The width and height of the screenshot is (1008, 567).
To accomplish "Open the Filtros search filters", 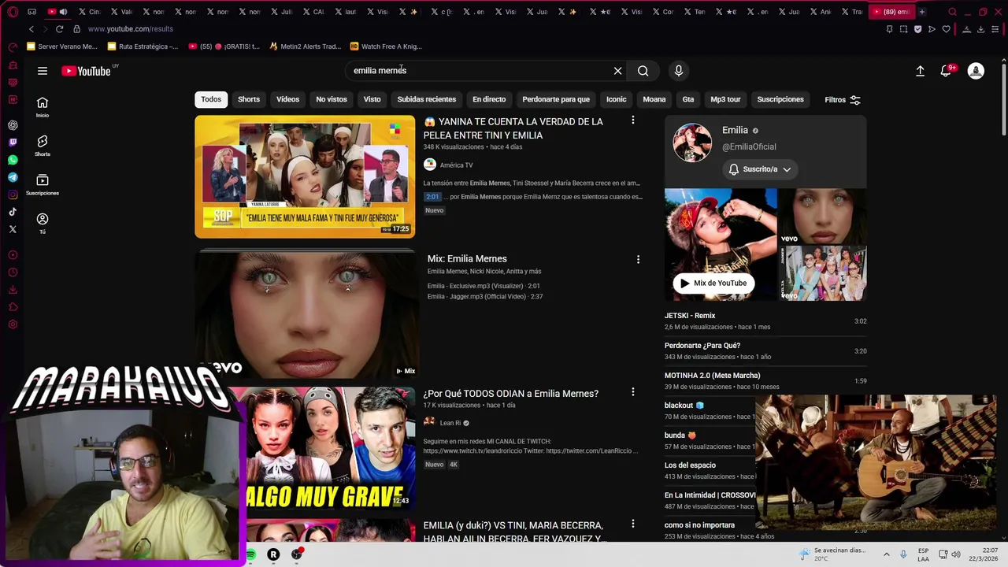I will (x=843, y=100).
